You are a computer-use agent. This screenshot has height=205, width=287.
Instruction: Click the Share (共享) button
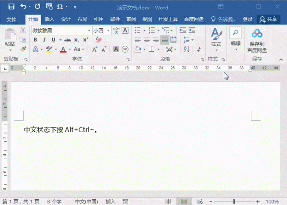268,19
